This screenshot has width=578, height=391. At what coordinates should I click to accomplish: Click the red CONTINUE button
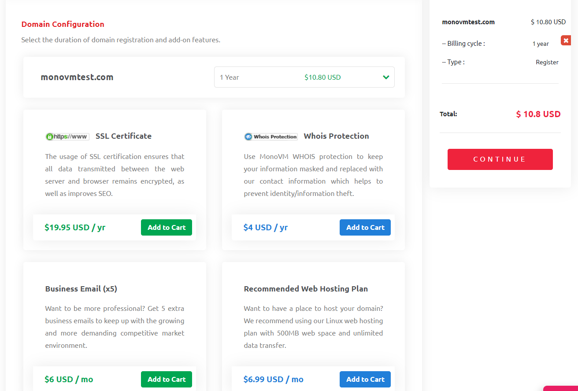pyautogui.click(x=500, y=159)
